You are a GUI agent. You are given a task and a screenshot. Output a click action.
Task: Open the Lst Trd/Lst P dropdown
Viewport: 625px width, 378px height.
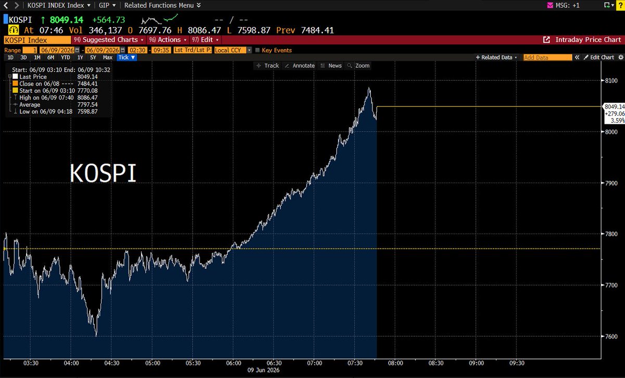(192, 50)
